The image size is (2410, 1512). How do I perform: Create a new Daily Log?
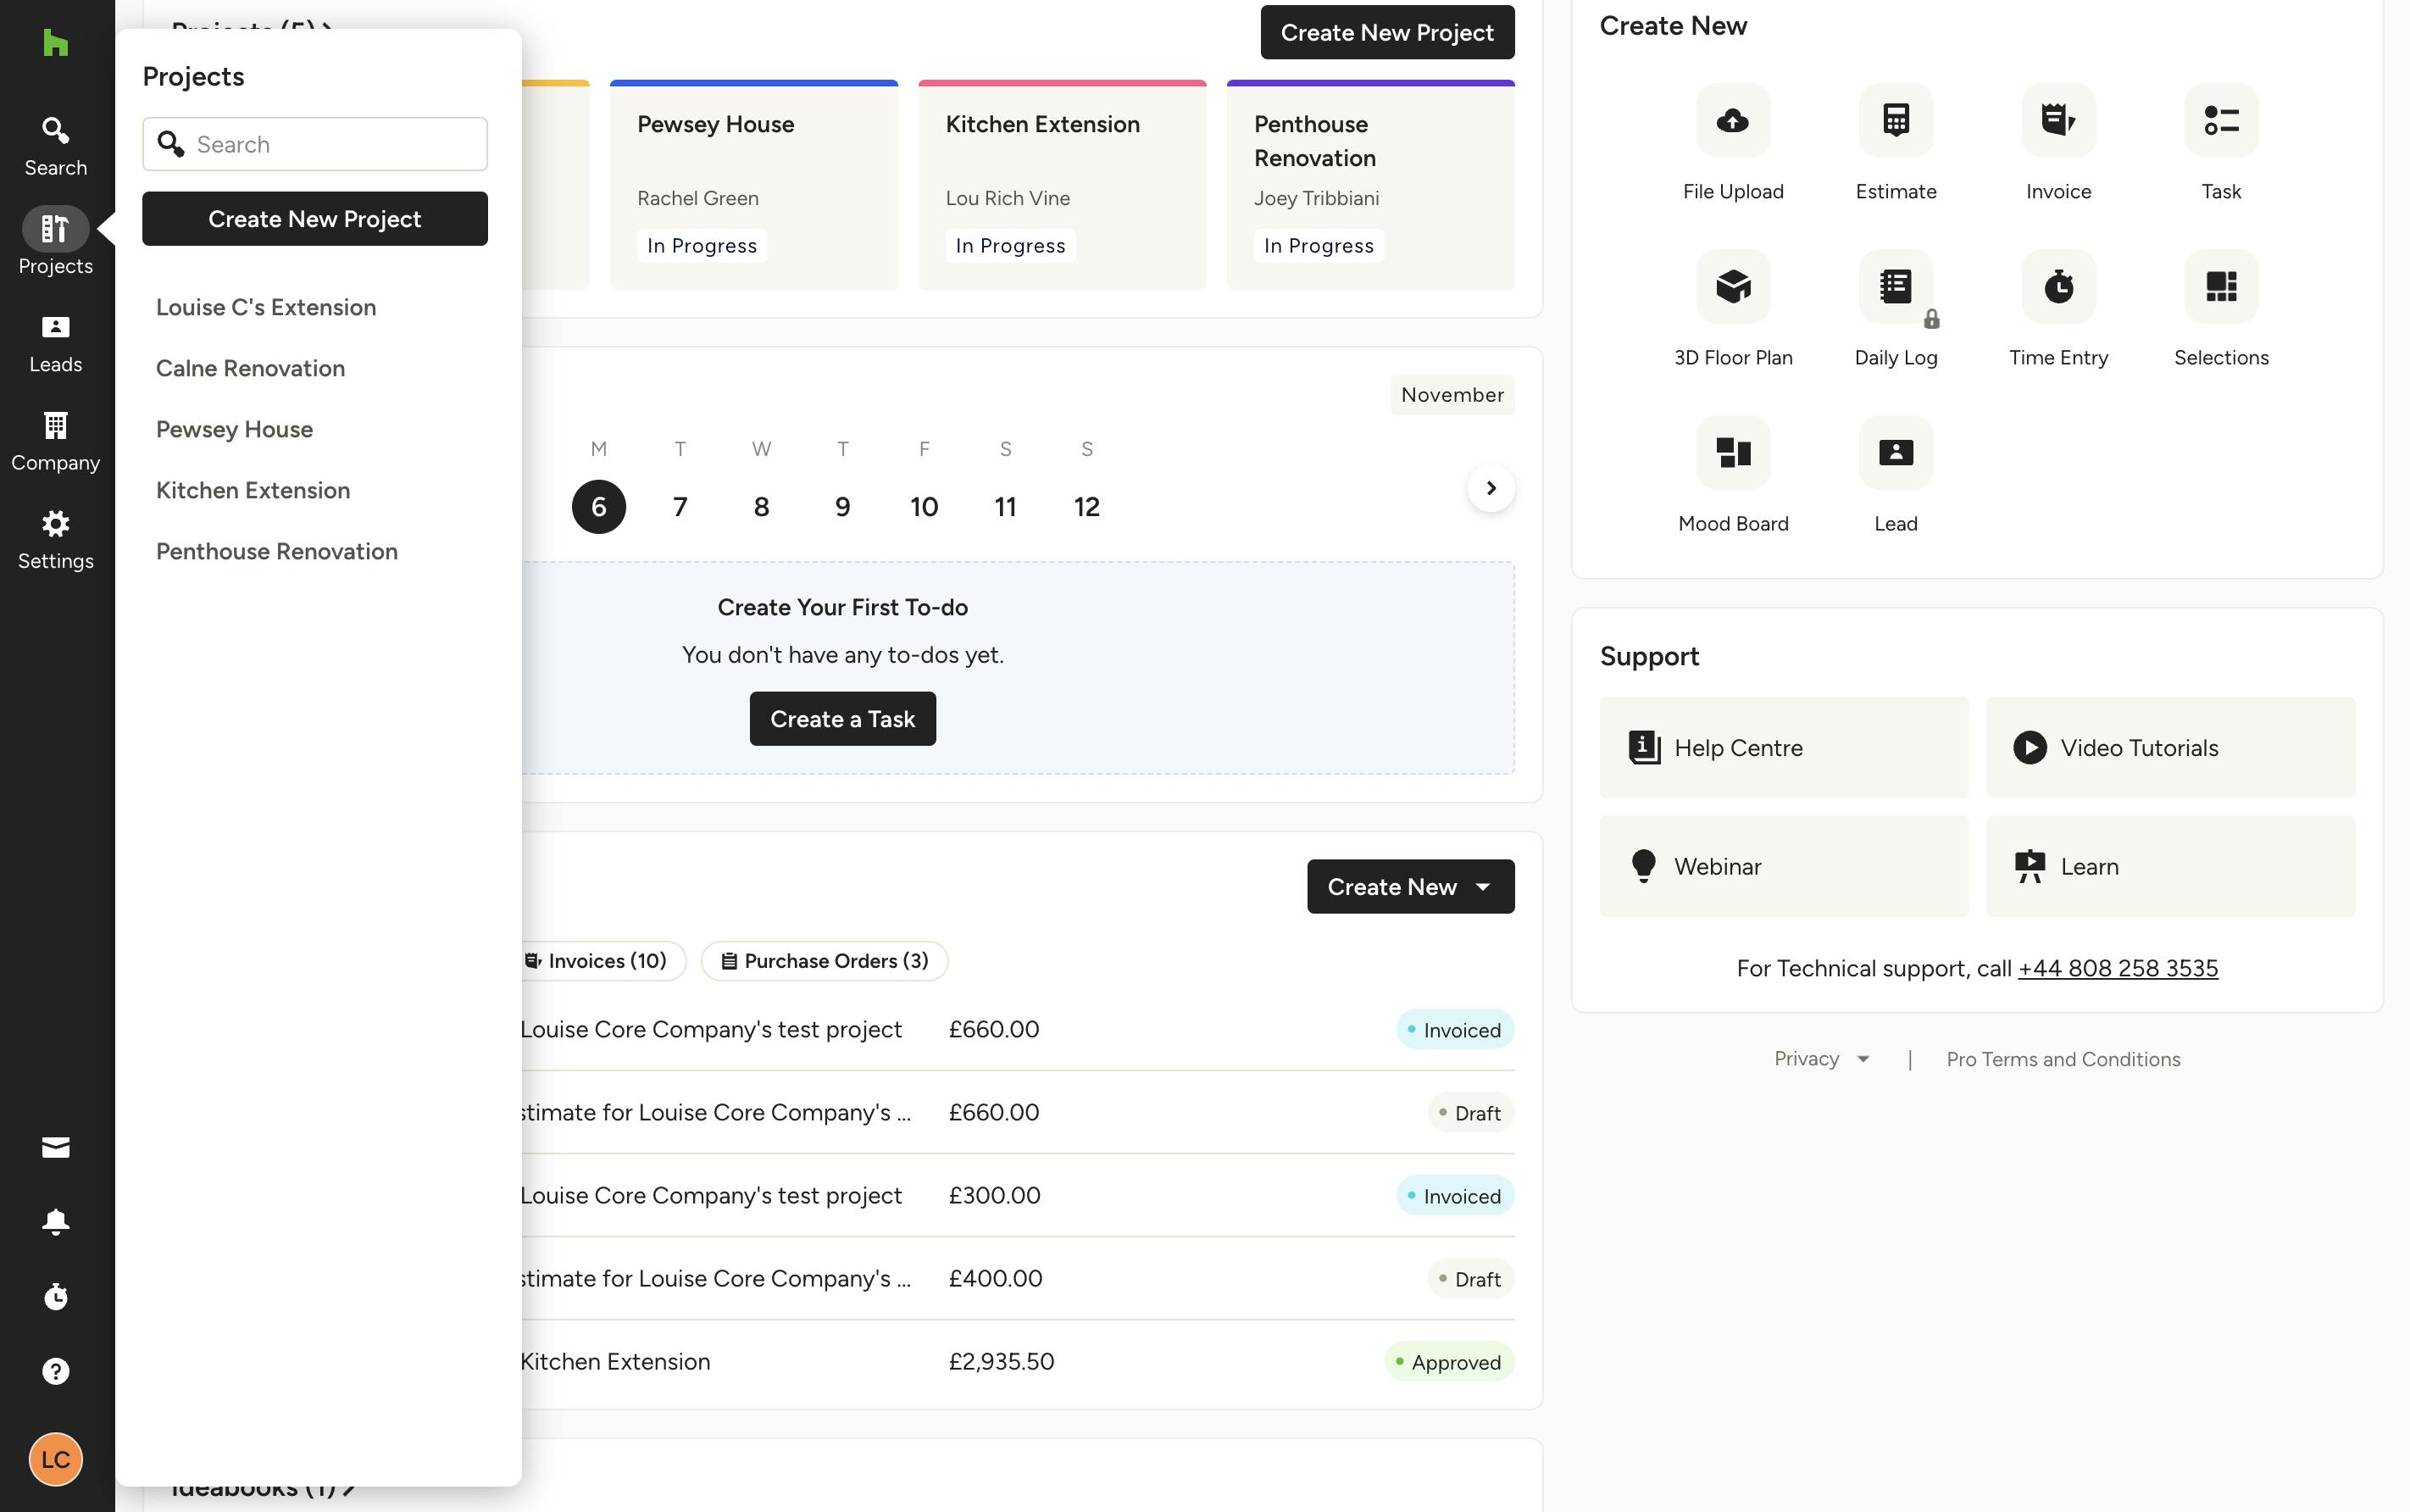[x=1896, y=286]
